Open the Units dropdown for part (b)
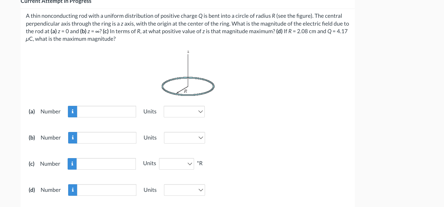 [x=184, y=138]
